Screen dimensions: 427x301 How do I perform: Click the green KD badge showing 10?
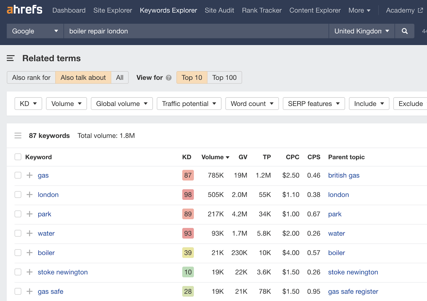(x=188, y=272)
